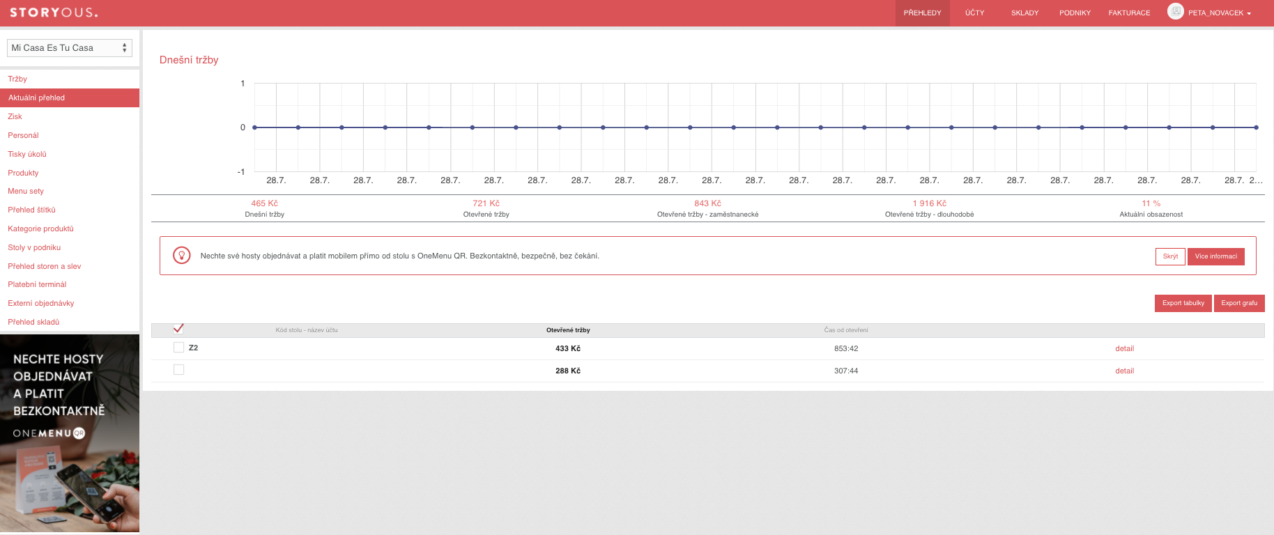
Task: Click the OneMenu QR advertisement banner
Action: [x=70, y=433]
